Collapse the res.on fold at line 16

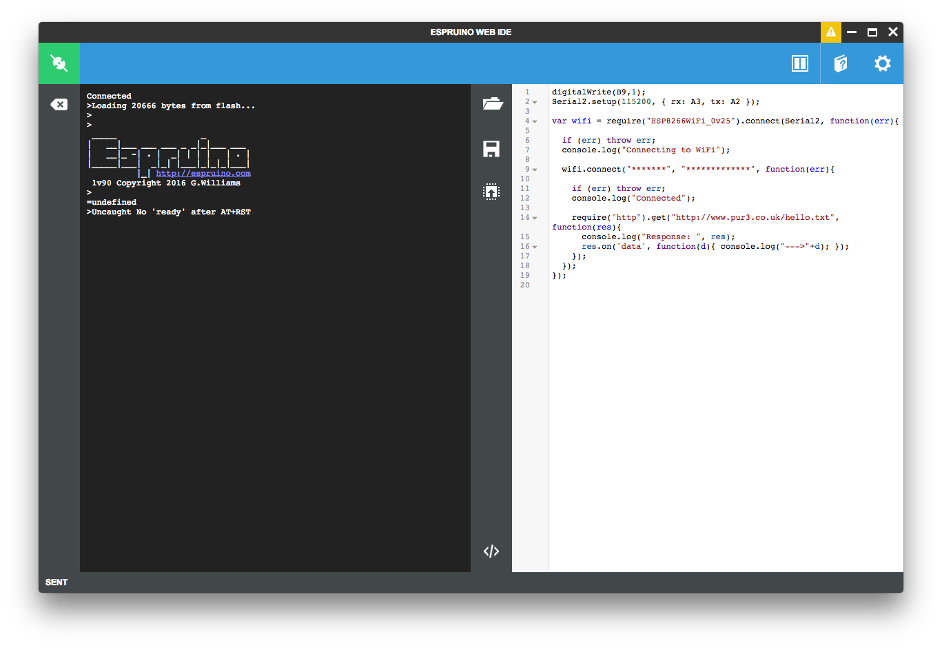click(x=535, y=247)
